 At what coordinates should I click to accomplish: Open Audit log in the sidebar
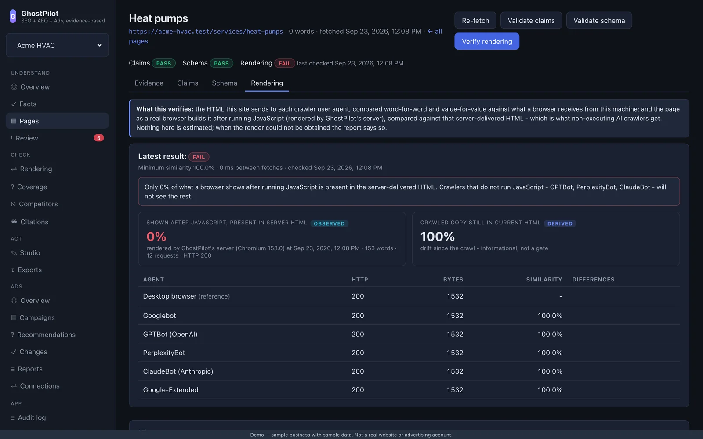[57, 418]
